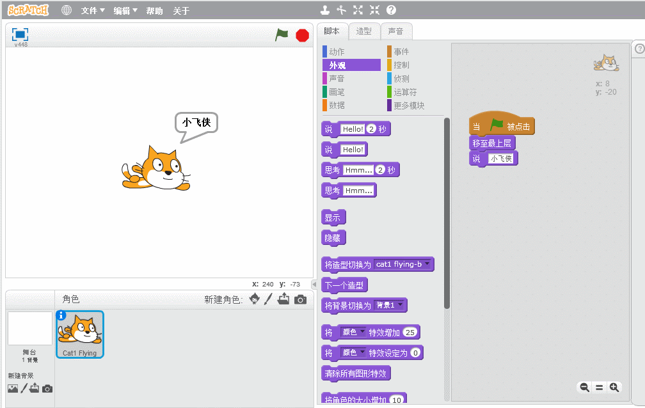Select the 外观 block category
This screenshot has width=645, height=408.
[x=352, y=65]
